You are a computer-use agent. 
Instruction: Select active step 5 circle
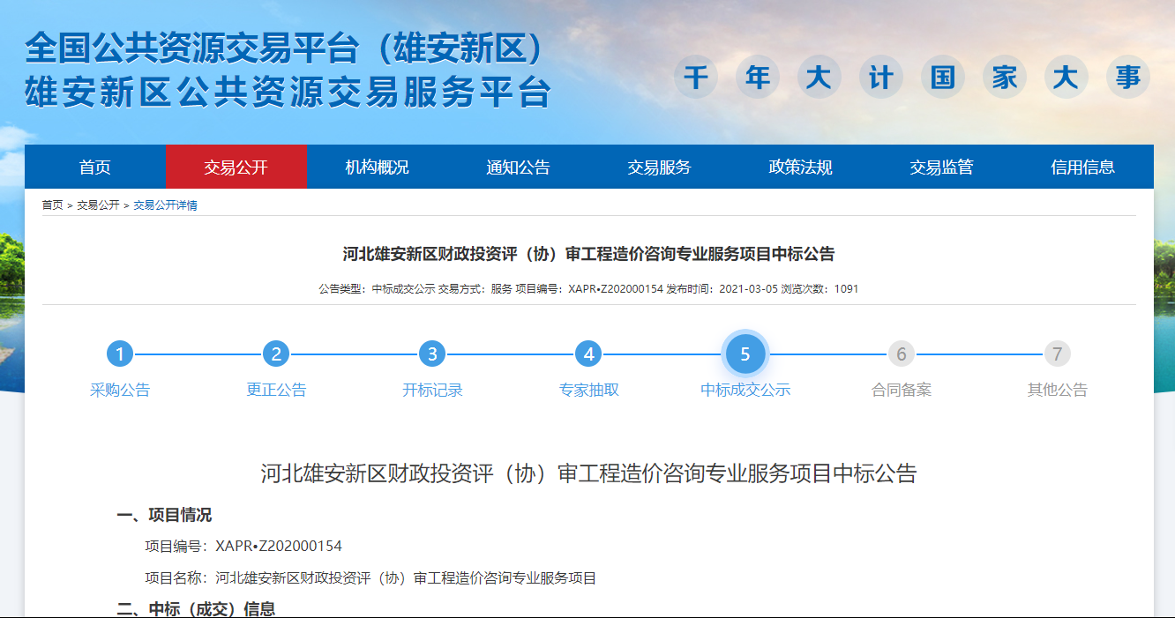pyautogui.click(x=745, y=354)
